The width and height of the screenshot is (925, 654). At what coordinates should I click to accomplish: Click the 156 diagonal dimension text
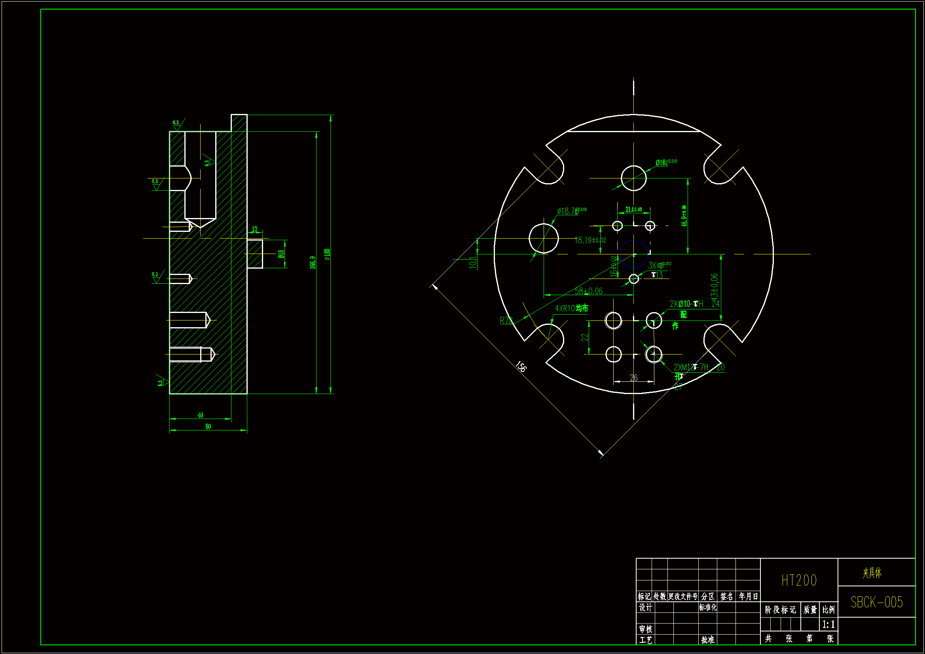[x=521, y=367]
